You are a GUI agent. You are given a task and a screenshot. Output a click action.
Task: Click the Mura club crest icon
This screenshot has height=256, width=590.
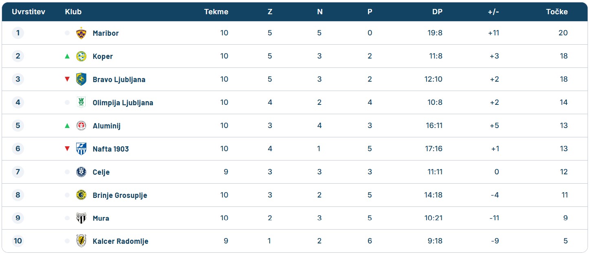pyautogui.click(x=81, y=218)
